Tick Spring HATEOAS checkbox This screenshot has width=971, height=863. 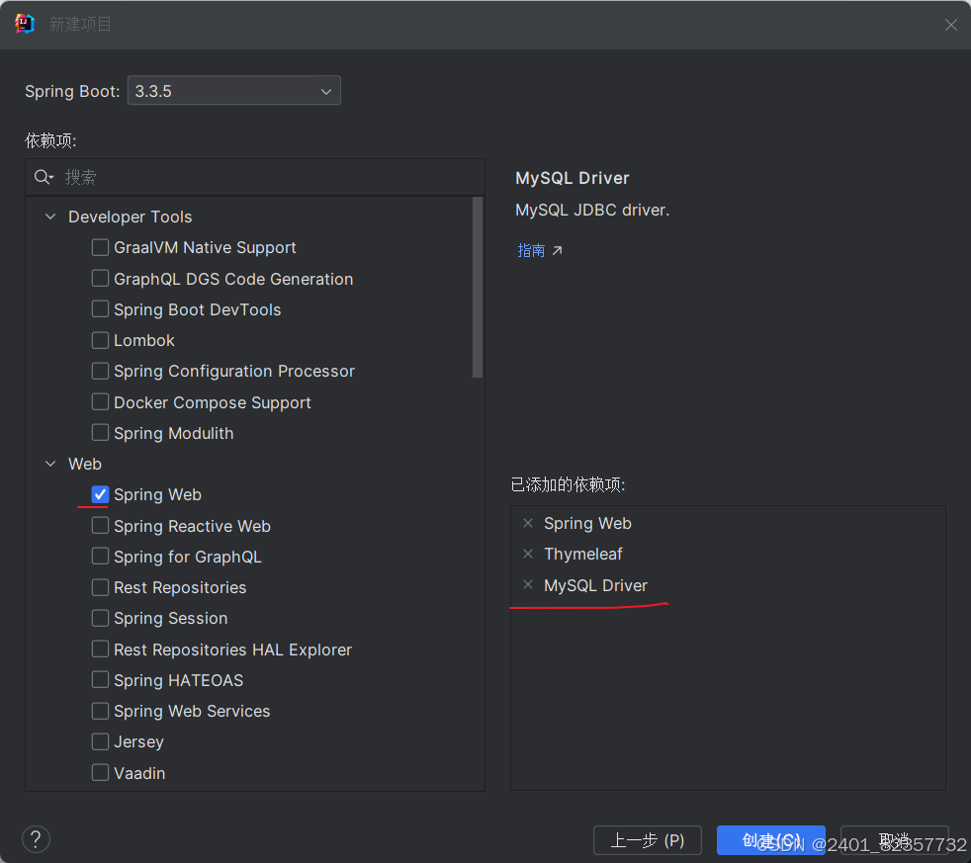pos(100,680)
